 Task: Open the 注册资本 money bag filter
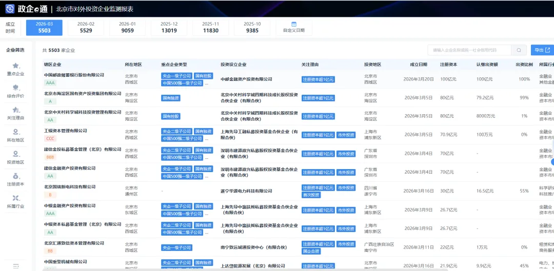click(x=16, y=176)
